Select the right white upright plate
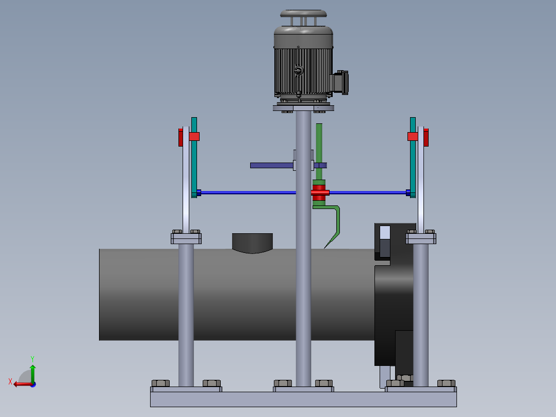 coord(421,180)
